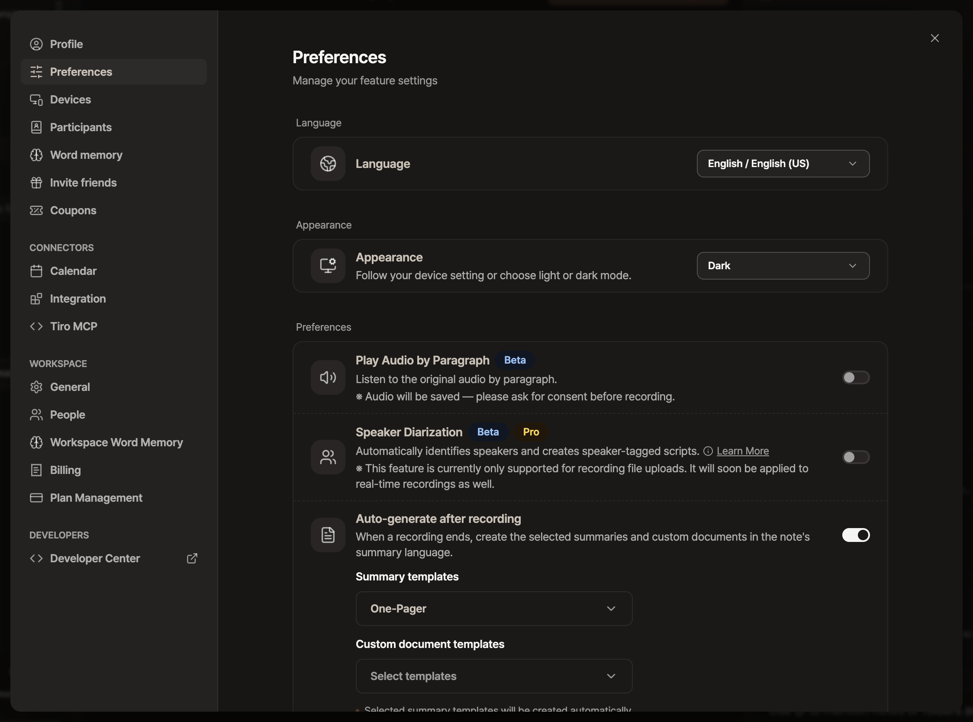
Task: Open the Select templates custom document dropdown
Action: 494,676
